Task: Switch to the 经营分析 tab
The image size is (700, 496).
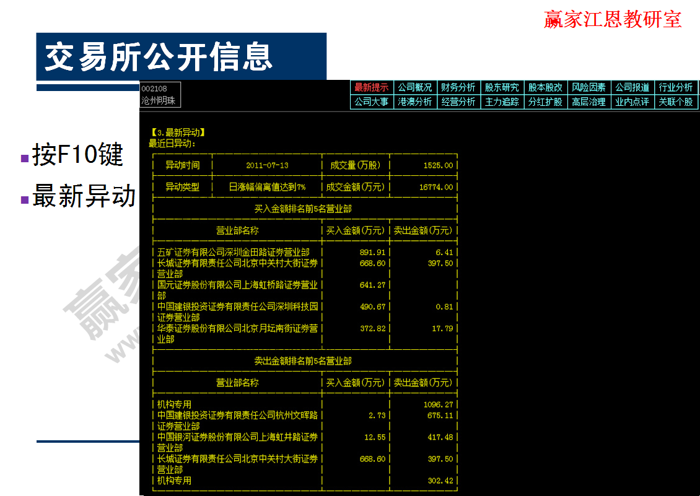Action: click(x=460, y=102)
